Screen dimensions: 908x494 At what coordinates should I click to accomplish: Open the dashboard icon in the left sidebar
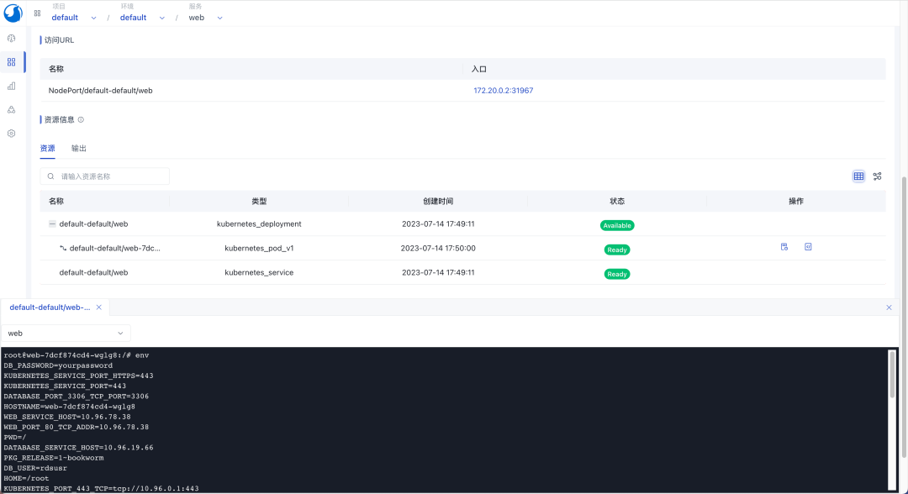pyautogui.click(x=12, y=38)
